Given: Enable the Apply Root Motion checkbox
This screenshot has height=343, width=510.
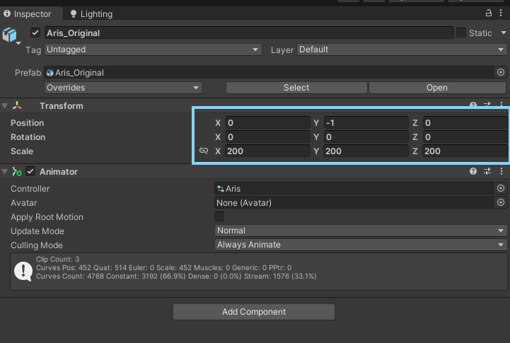Looking at the screenshot, I should coord(219,217).
